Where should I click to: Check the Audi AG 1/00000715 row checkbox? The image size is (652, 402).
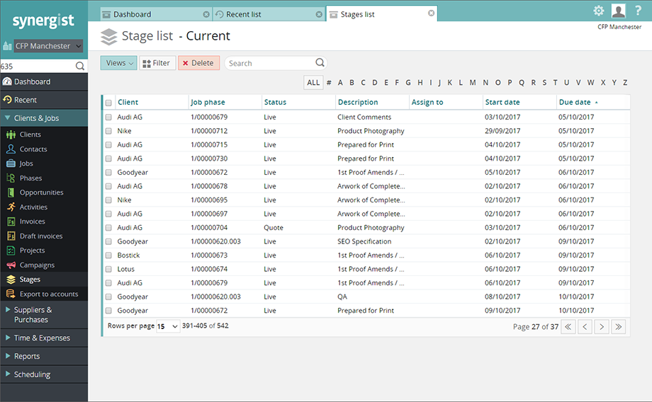click(108, 145)
